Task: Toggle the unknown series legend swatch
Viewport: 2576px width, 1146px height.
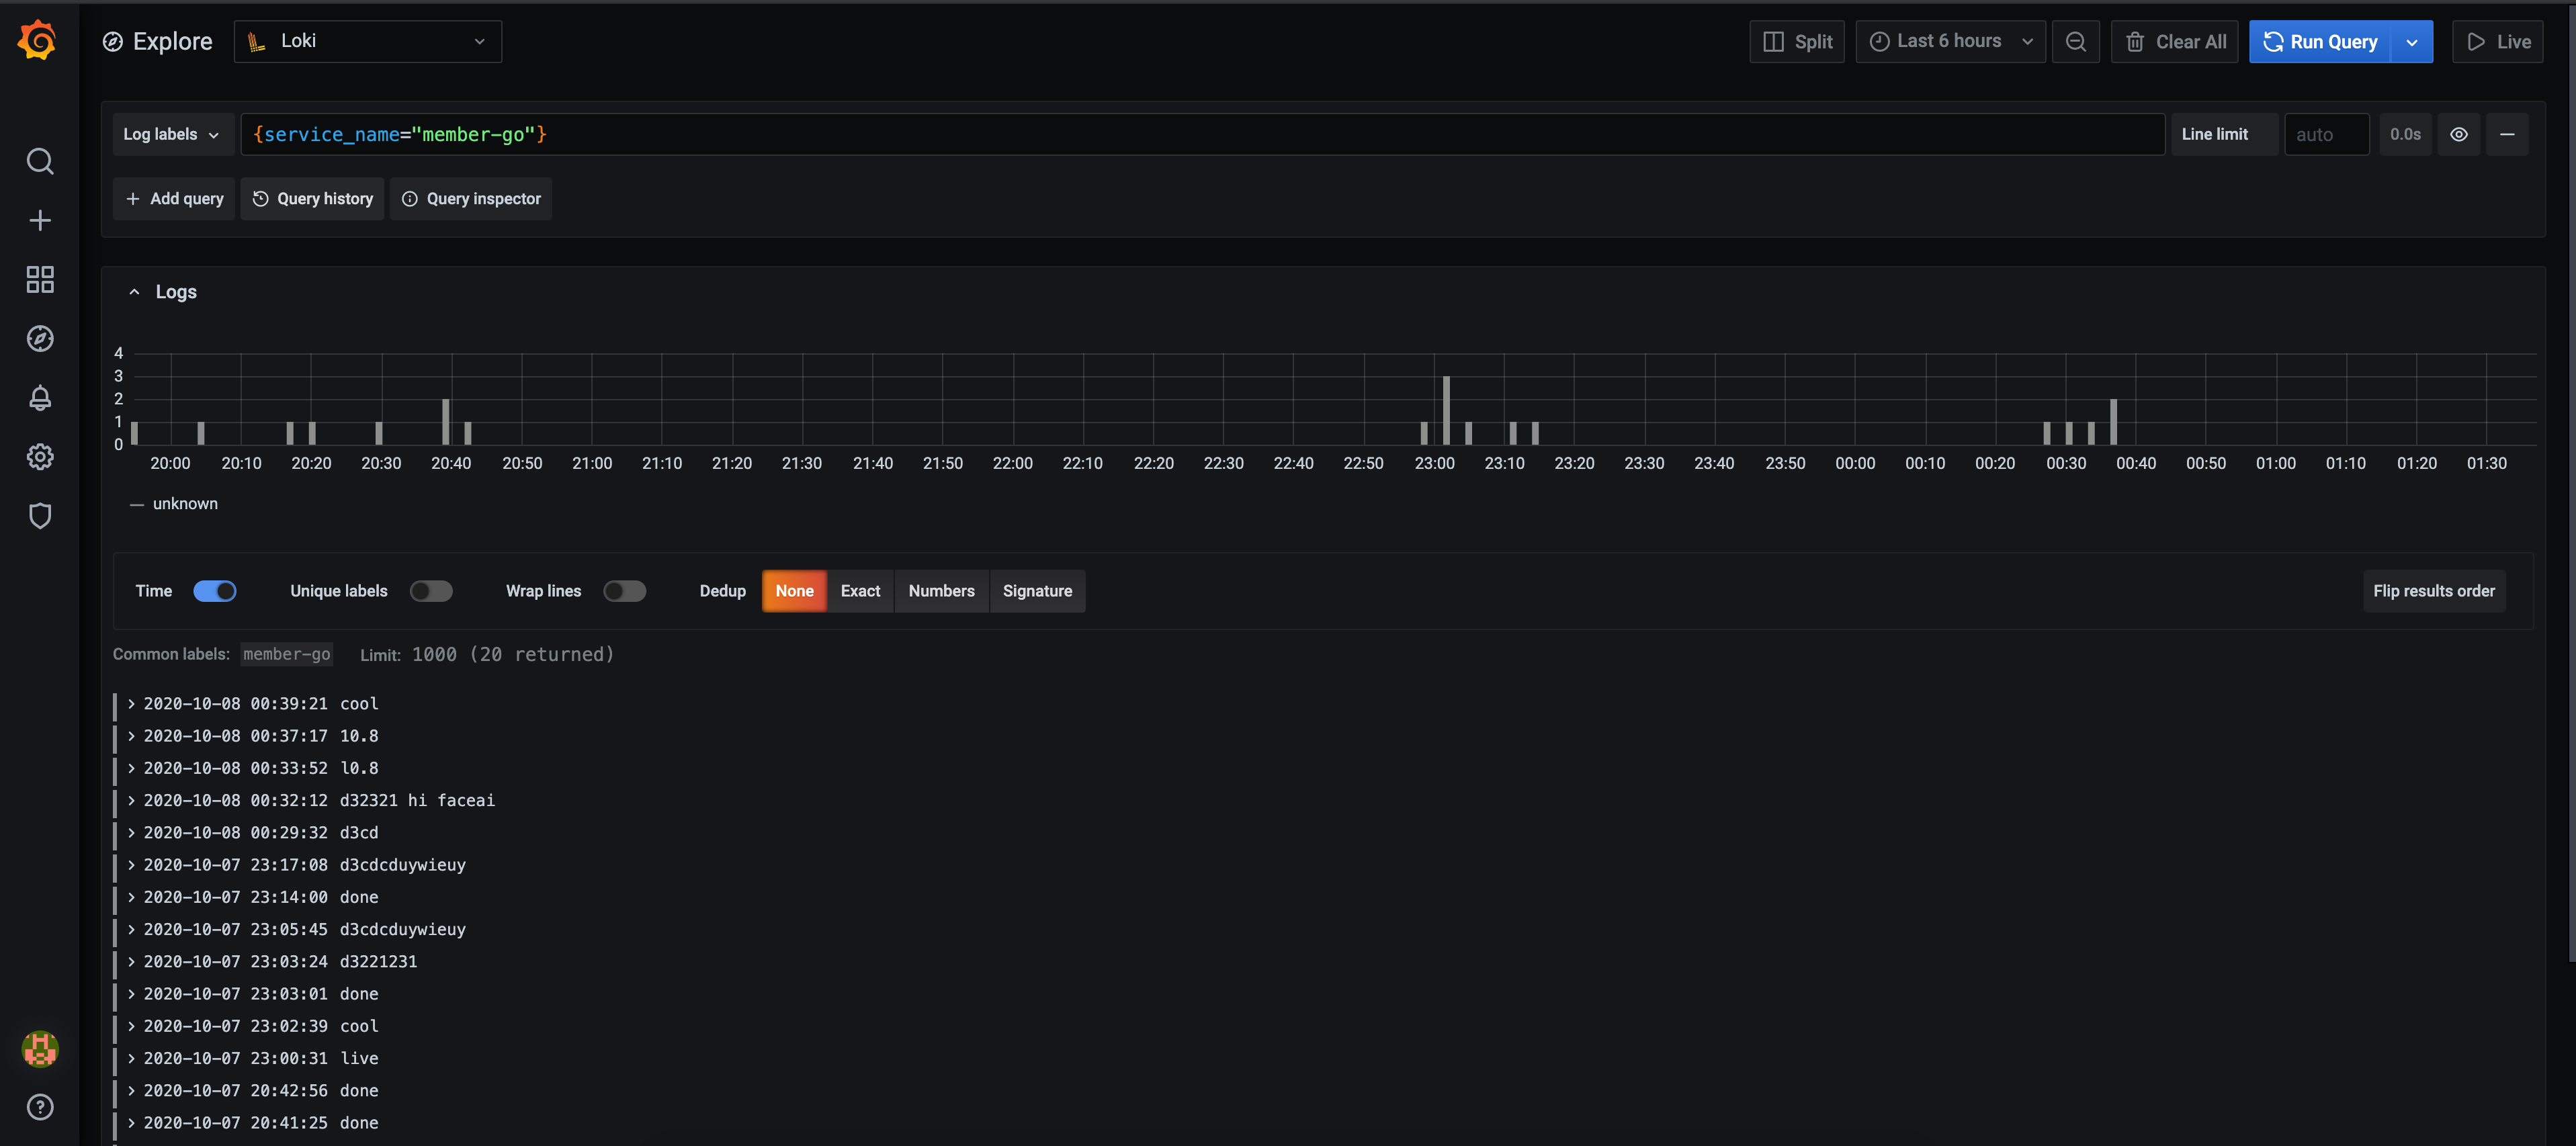Action: tap(137, 504)
